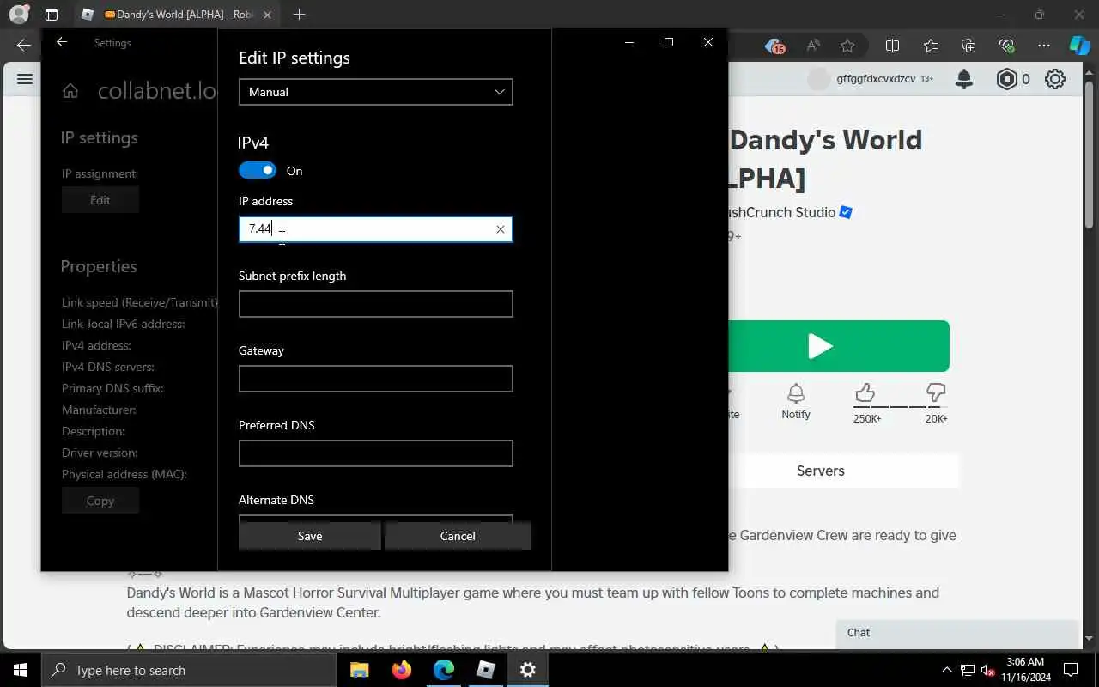Open the Copilot sidebar icon
Viewport: 1099px width, 687px height.
1079,46
